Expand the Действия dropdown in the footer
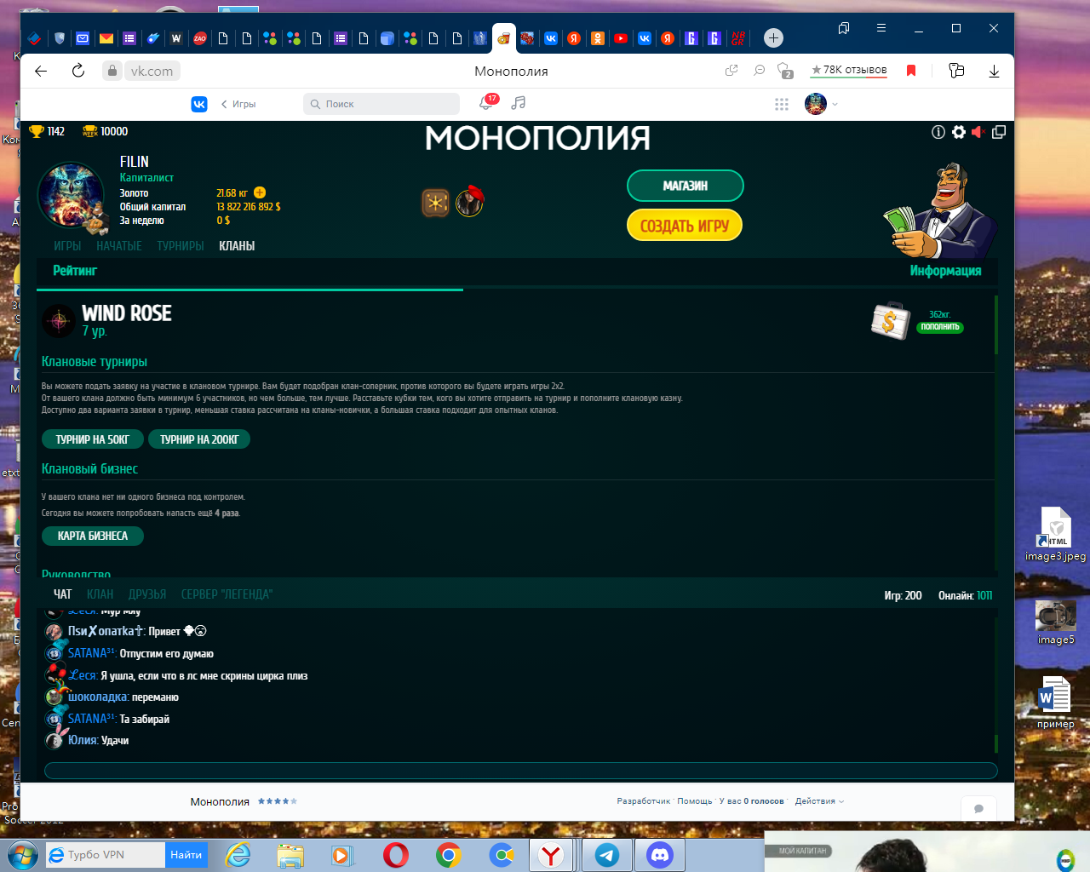 [x=819, y=801]
